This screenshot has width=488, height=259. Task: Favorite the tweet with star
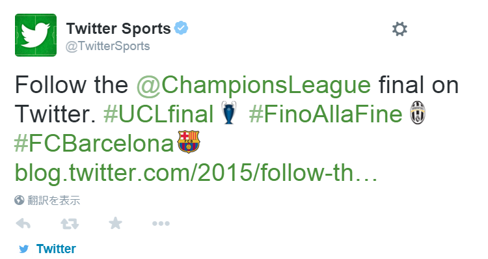point(115,223)
